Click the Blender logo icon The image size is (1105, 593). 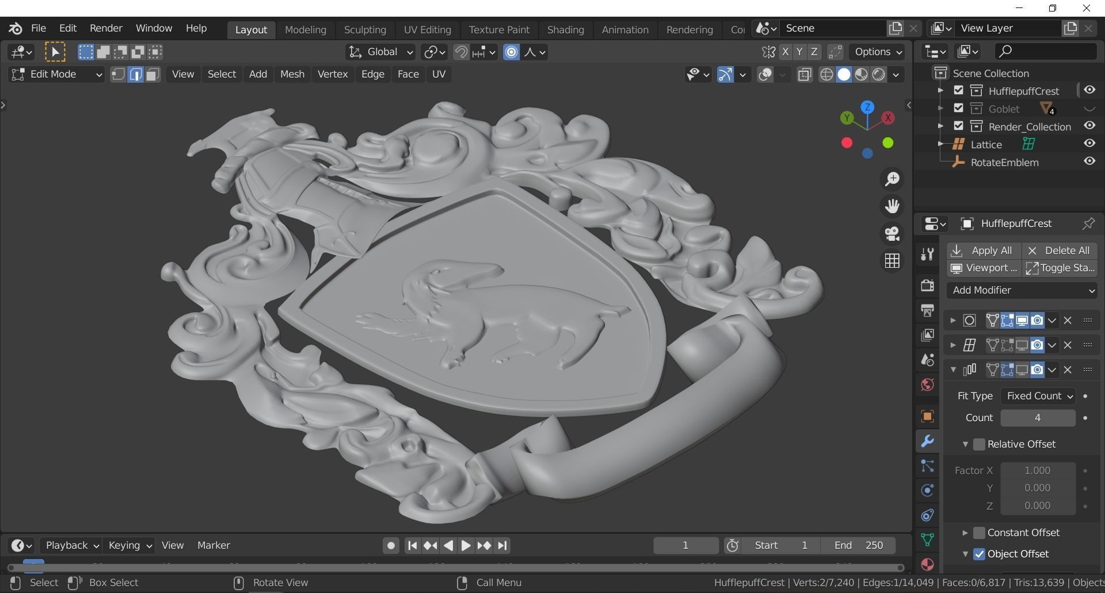16,28
